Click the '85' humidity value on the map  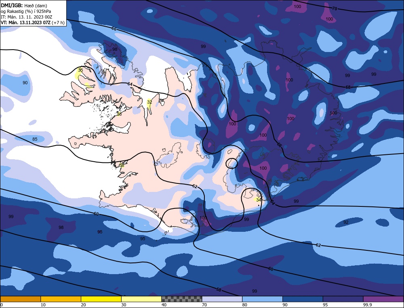35,139
